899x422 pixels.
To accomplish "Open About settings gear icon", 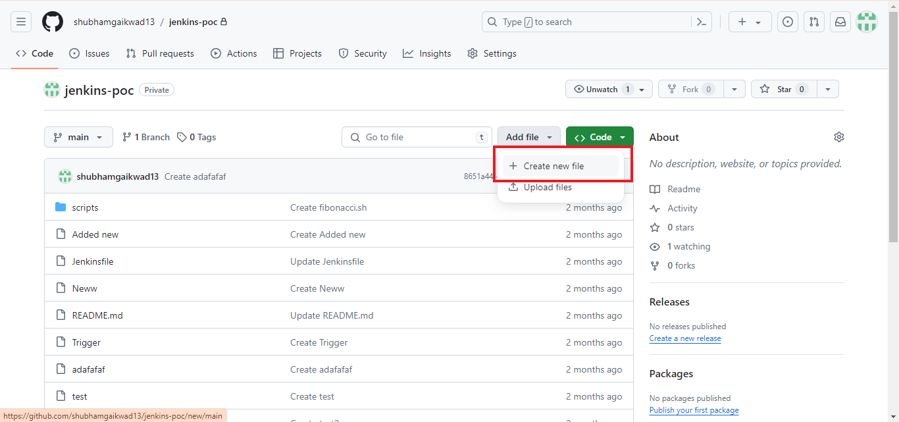I will click(x=838, y=137).
